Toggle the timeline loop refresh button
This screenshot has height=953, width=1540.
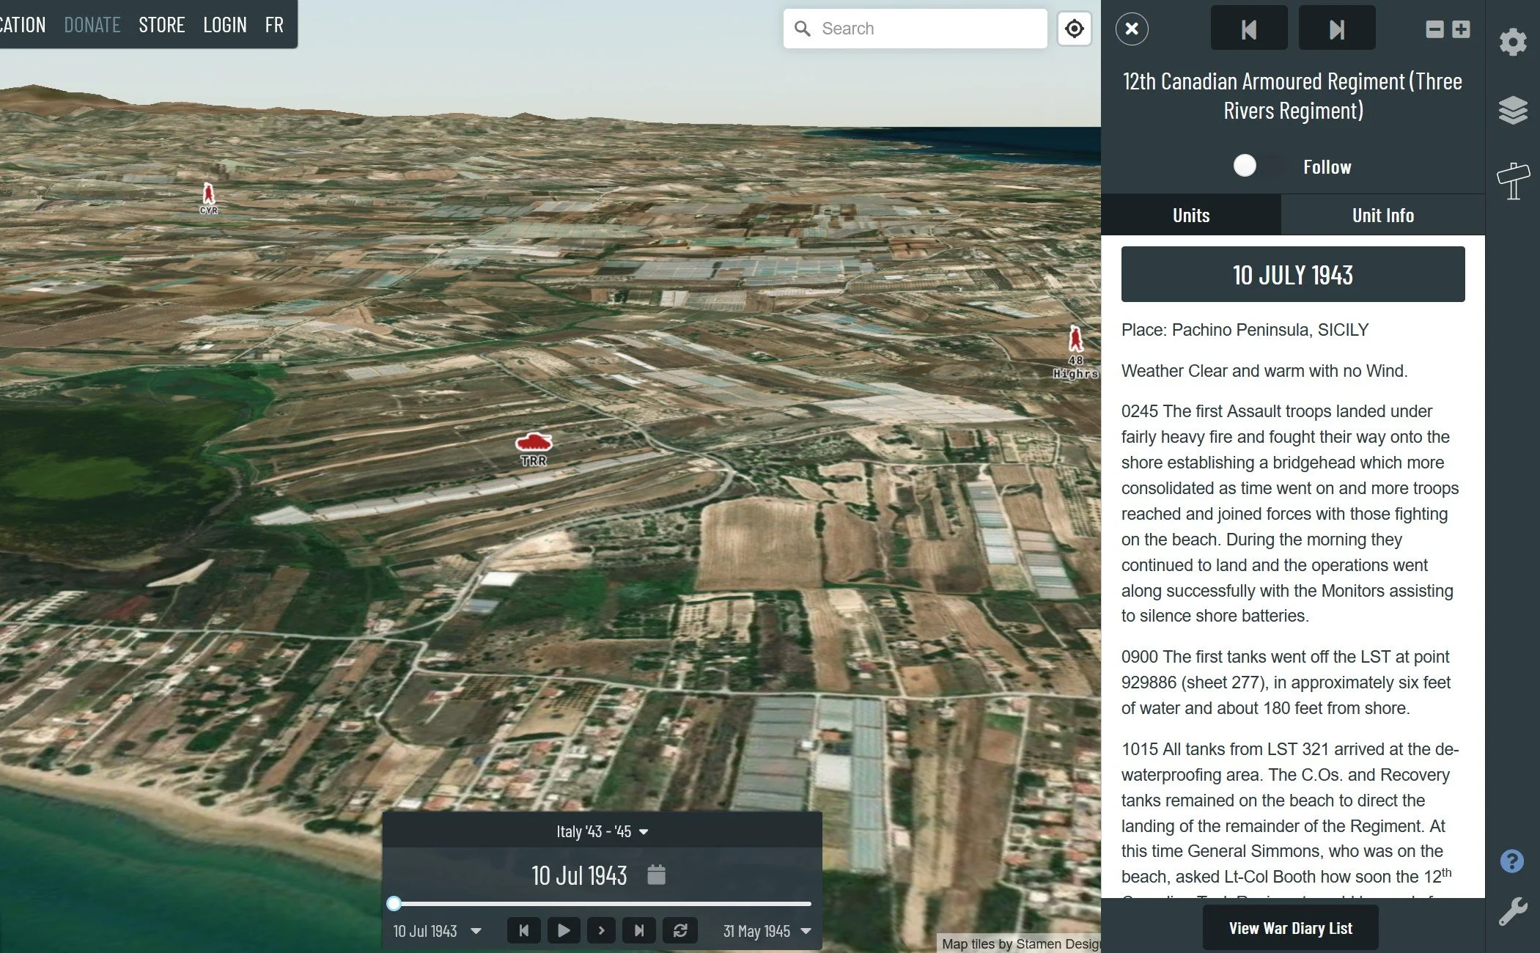click(x=679, y=930)
